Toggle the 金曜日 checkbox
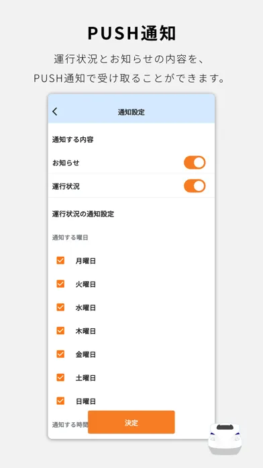Screen dimensions: 263x468 [60, 354]
